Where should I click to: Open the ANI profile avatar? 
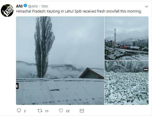pyautogui.click(x=7, y=10)
